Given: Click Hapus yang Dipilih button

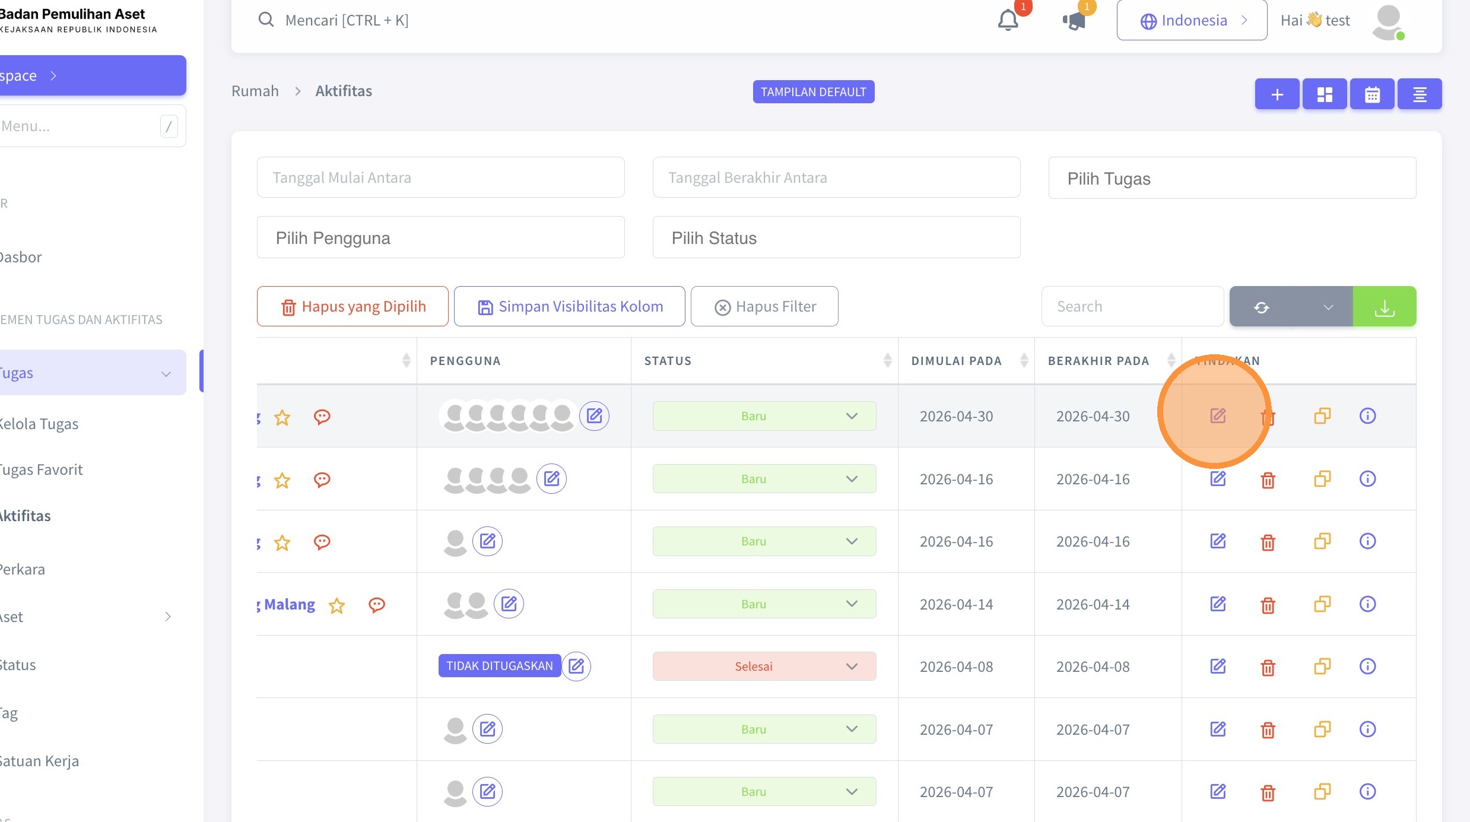Looking at the screenshot, I should (353, 307).
